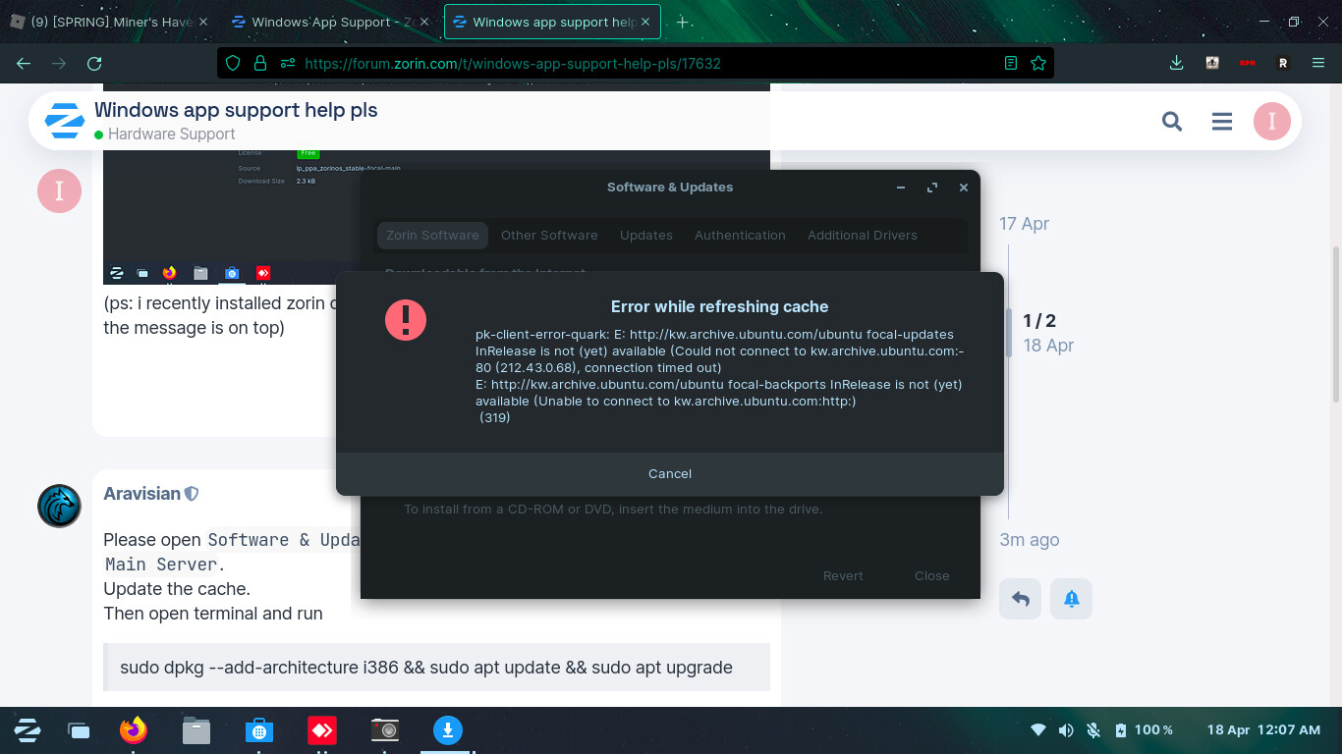The image size is (1342, 754).
Task: Open the Zorin start menu on the taskbar
Action: click(28, 729)
